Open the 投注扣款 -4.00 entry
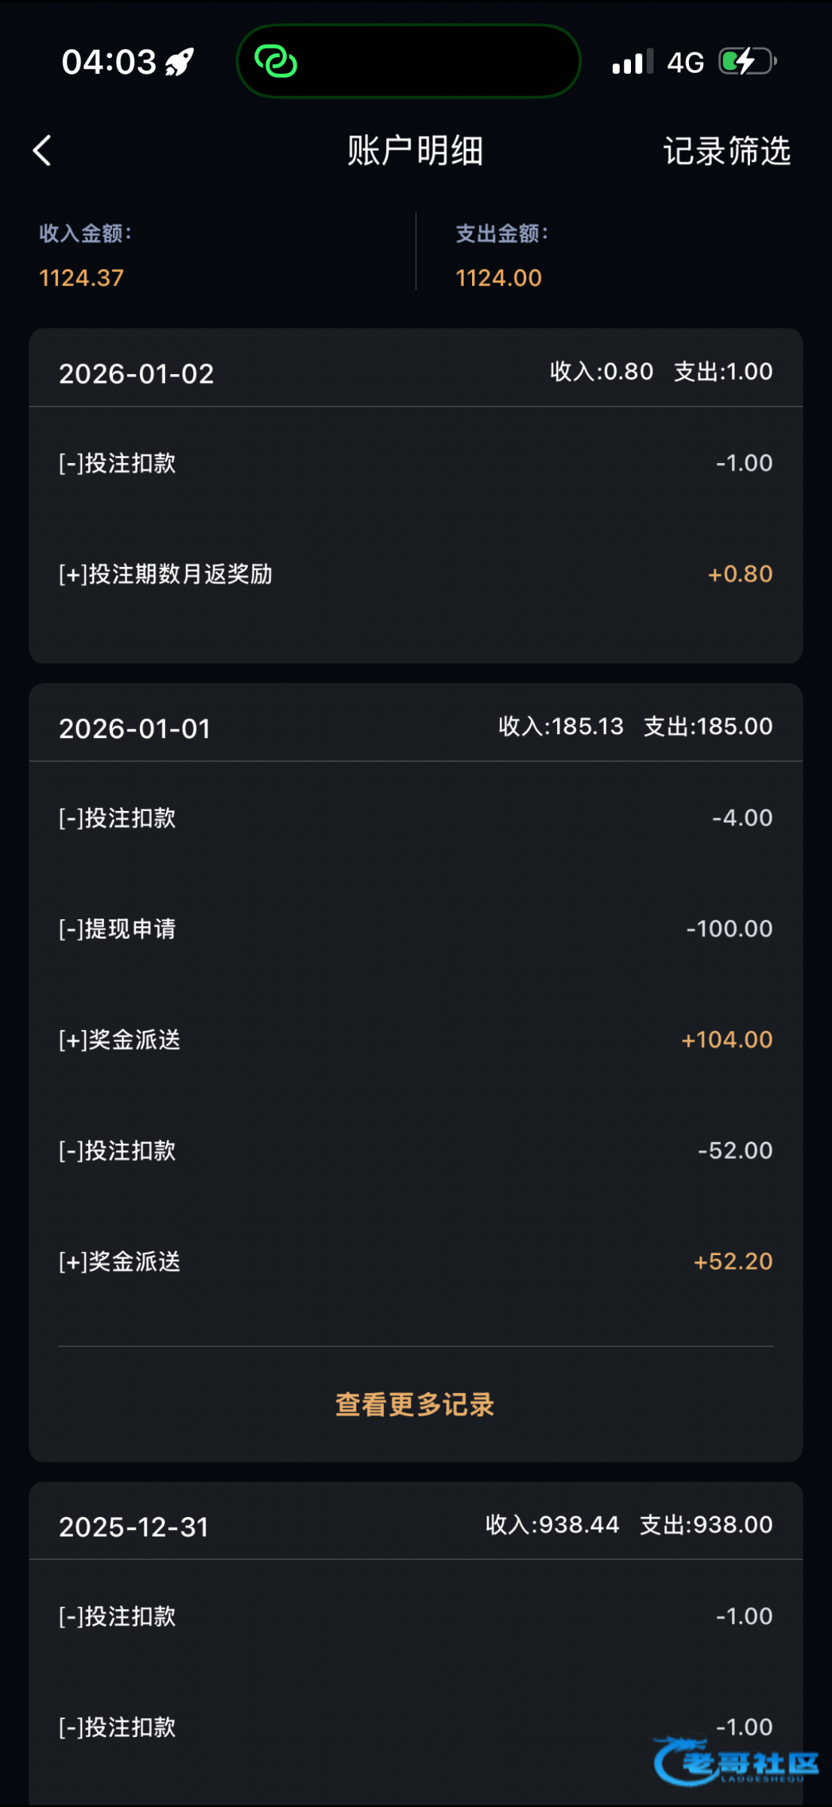This screenshot has width=832, height=1807. [x=416, y=818]
